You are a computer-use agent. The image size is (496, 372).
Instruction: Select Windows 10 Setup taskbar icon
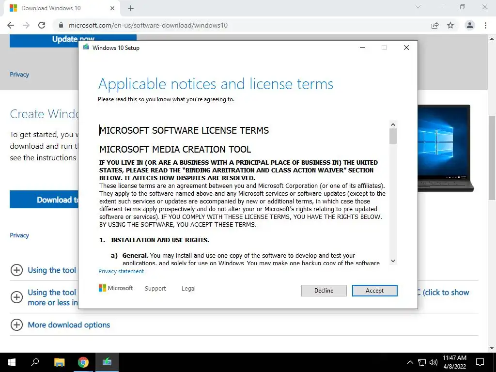[x=107, y=362]
